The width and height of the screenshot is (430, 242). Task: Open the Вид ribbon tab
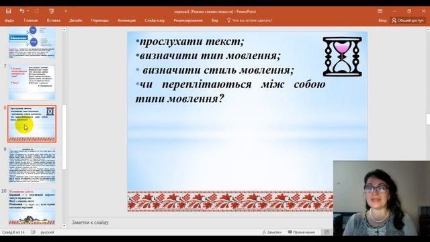pos(215,20)
